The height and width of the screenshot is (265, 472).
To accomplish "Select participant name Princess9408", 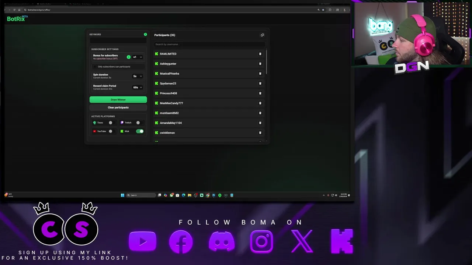I will (x=168, y=93).
